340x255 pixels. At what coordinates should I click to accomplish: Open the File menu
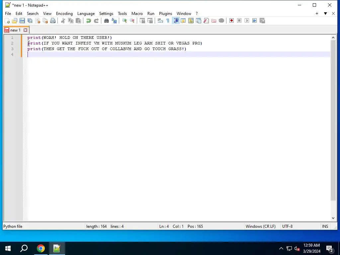tap(8, 13)
